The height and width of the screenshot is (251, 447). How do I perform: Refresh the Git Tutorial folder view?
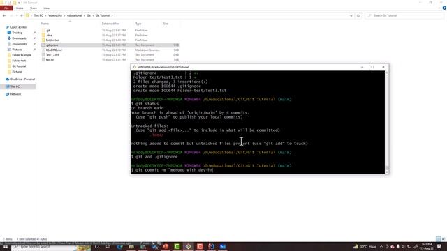tap(358, 15)
